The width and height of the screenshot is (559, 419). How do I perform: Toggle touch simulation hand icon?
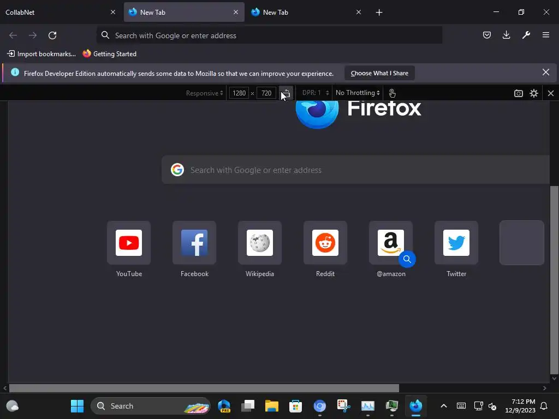(x=392, y=93)
